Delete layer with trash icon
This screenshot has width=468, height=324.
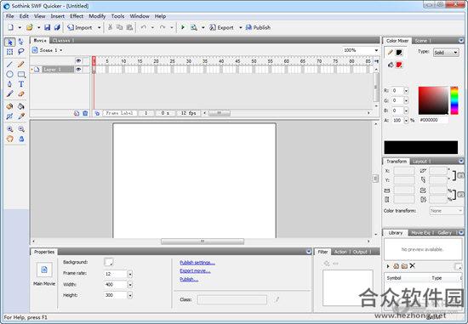click(85, 113)
